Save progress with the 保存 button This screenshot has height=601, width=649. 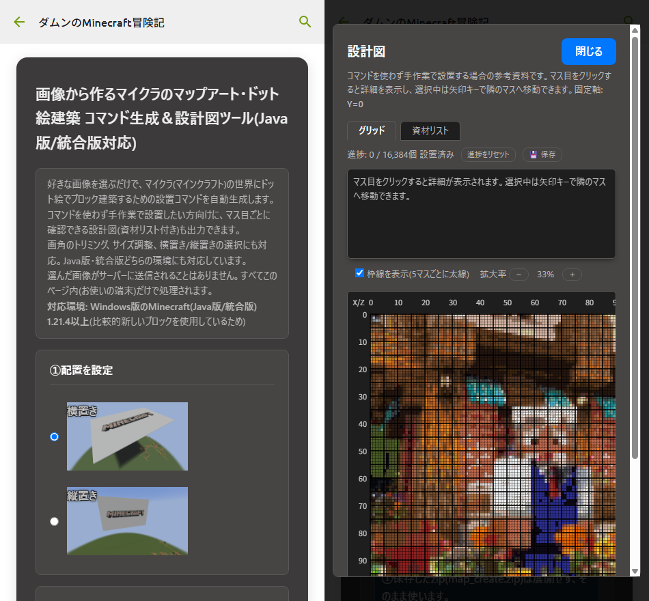click(x=542, y=154)
